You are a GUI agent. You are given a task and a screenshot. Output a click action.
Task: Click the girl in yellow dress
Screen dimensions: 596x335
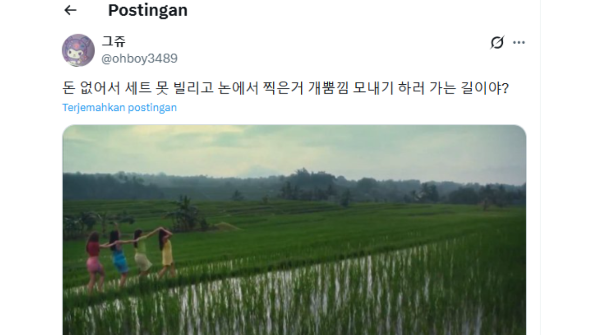pyautogui.click(x=166, y=253)
